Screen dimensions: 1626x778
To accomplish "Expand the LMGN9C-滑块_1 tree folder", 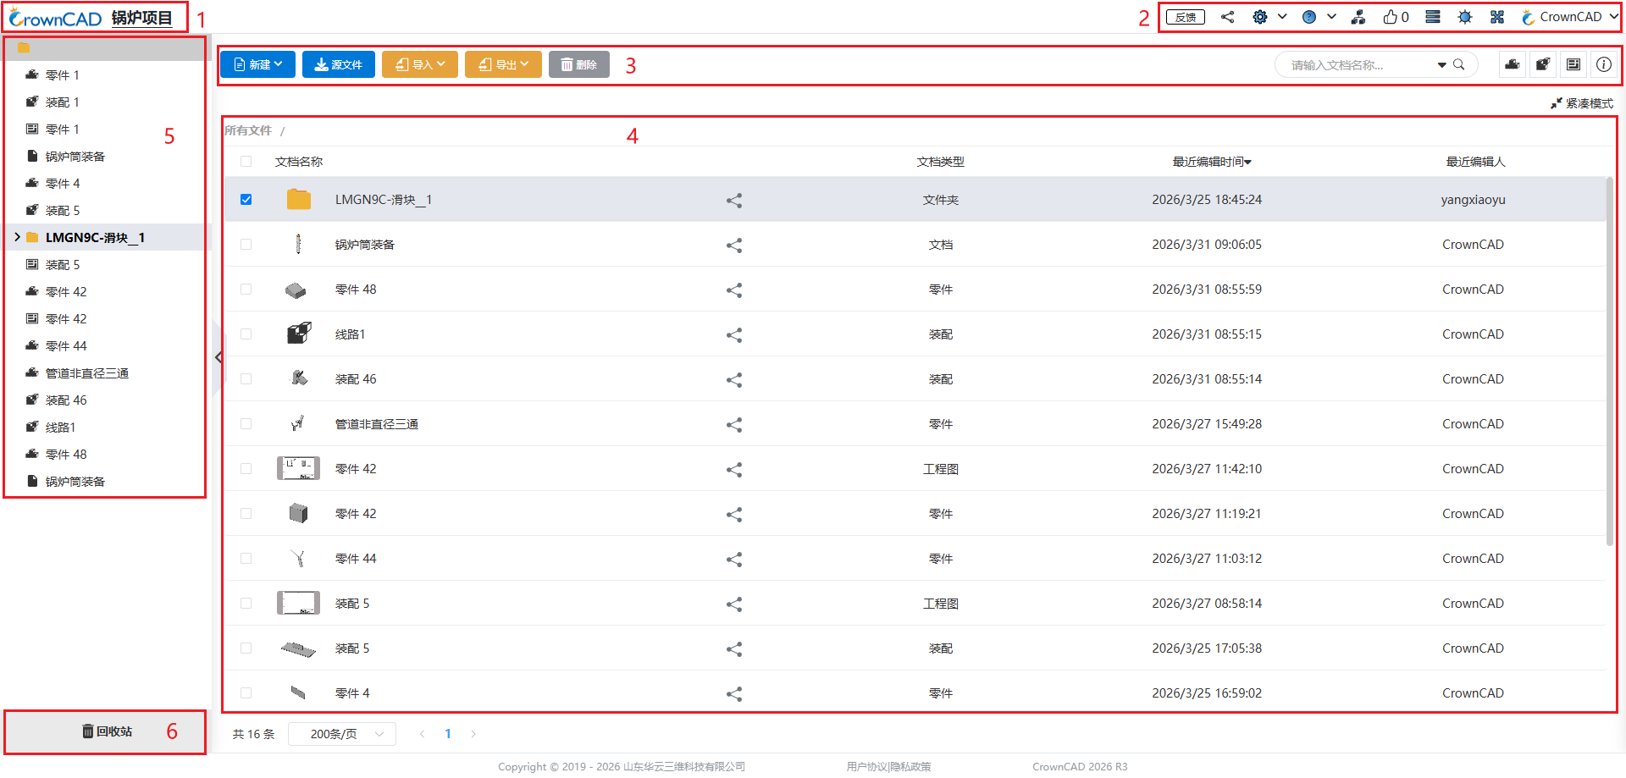I will coord(17,238).
